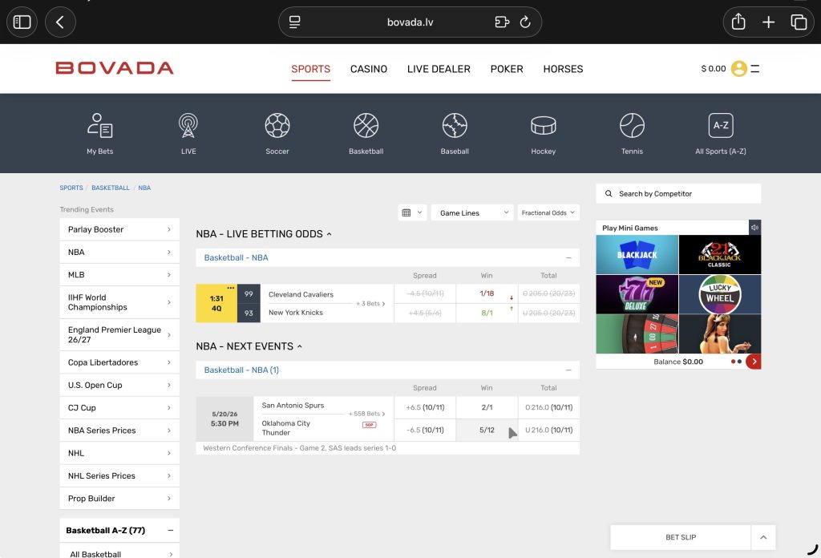This screenshot has height=558, width=821.
Task: Collapse the live Basketball - NBA group
Action: [568, 257]
